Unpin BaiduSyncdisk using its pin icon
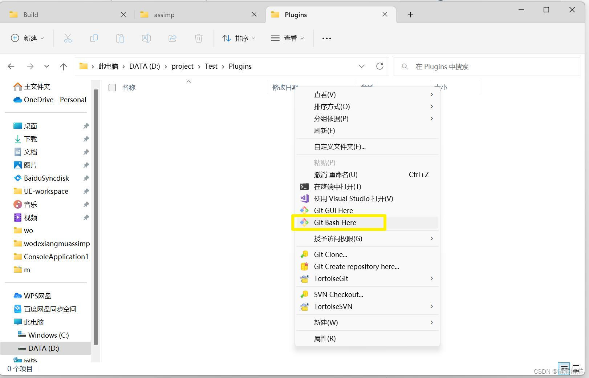 [86, 178]
